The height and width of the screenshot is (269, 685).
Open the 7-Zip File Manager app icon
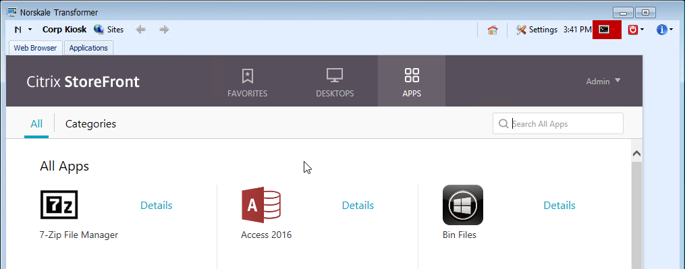(59, 204)
